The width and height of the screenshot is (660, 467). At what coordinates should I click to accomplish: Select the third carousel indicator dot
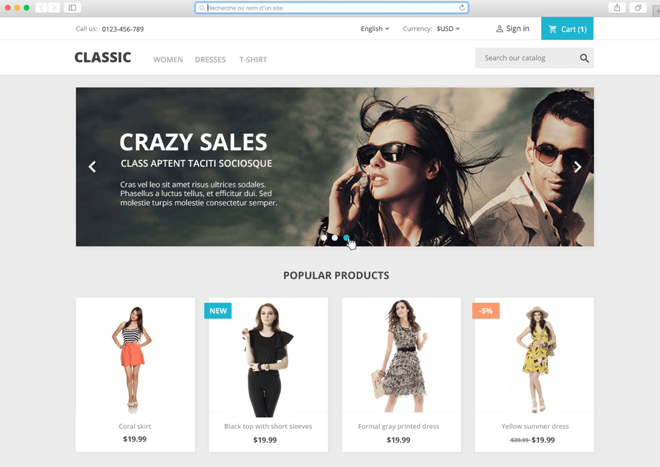[347, 238]
